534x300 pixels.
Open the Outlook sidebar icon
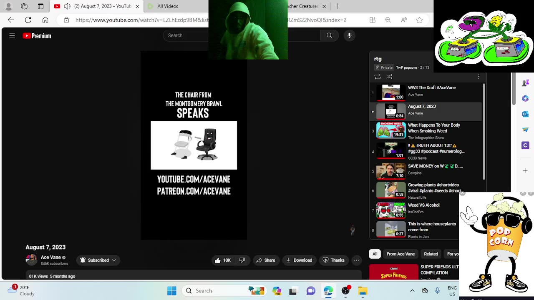(x=525, y=114)
